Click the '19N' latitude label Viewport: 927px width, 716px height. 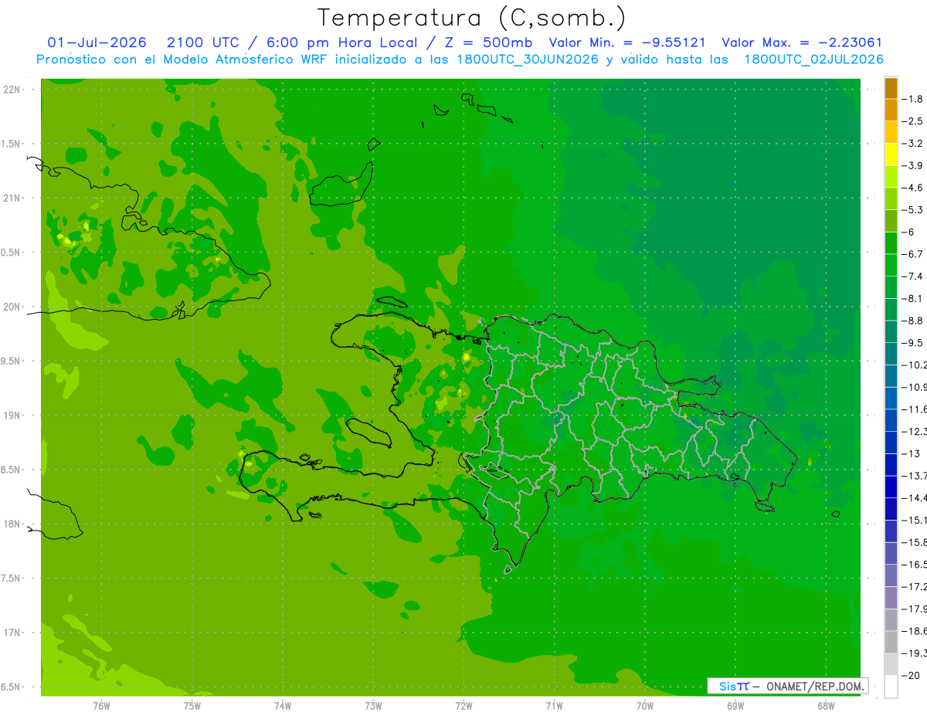(12, 416)
